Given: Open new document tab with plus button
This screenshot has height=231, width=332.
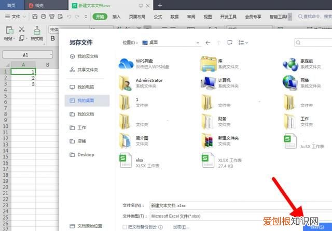Looking at the screenshot, I should [160, 6].
